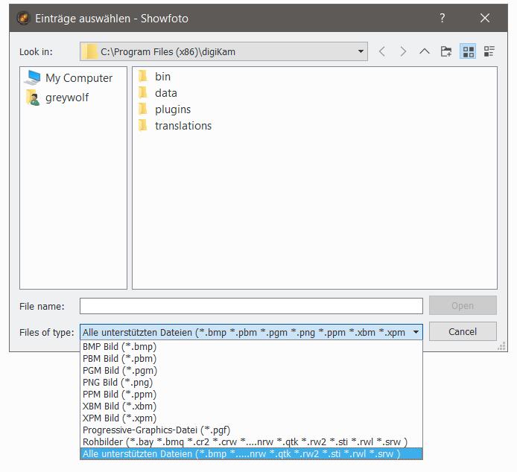Expand the Look in path dropdown
This screenshot has height=472, width=517.
[361, 51]
